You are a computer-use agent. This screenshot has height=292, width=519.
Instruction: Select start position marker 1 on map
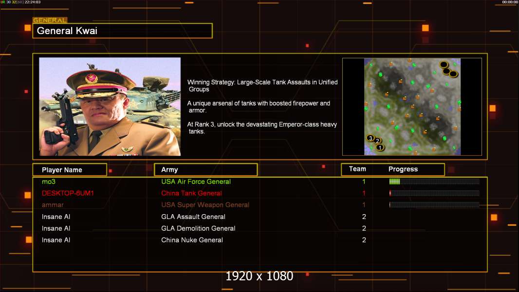(x=380, y=147)
